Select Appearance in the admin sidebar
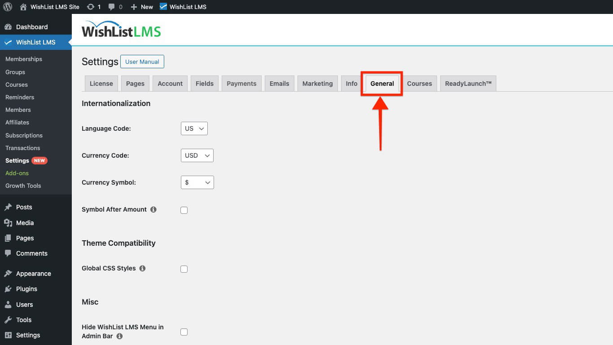This screenshot has height=345, width=613. point(33,273)
